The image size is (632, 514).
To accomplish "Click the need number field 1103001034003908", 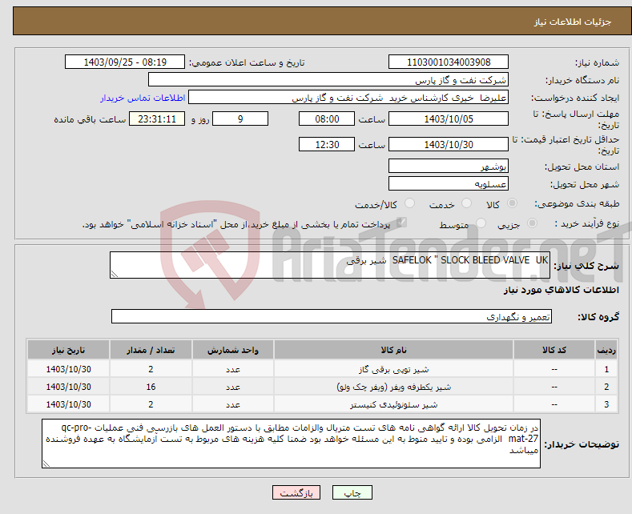I will (449, 62).
